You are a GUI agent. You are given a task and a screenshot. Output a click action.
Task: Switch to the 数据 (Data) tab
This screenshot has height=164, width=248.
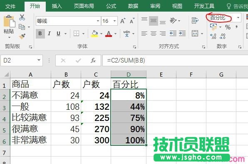click(133, 6)
